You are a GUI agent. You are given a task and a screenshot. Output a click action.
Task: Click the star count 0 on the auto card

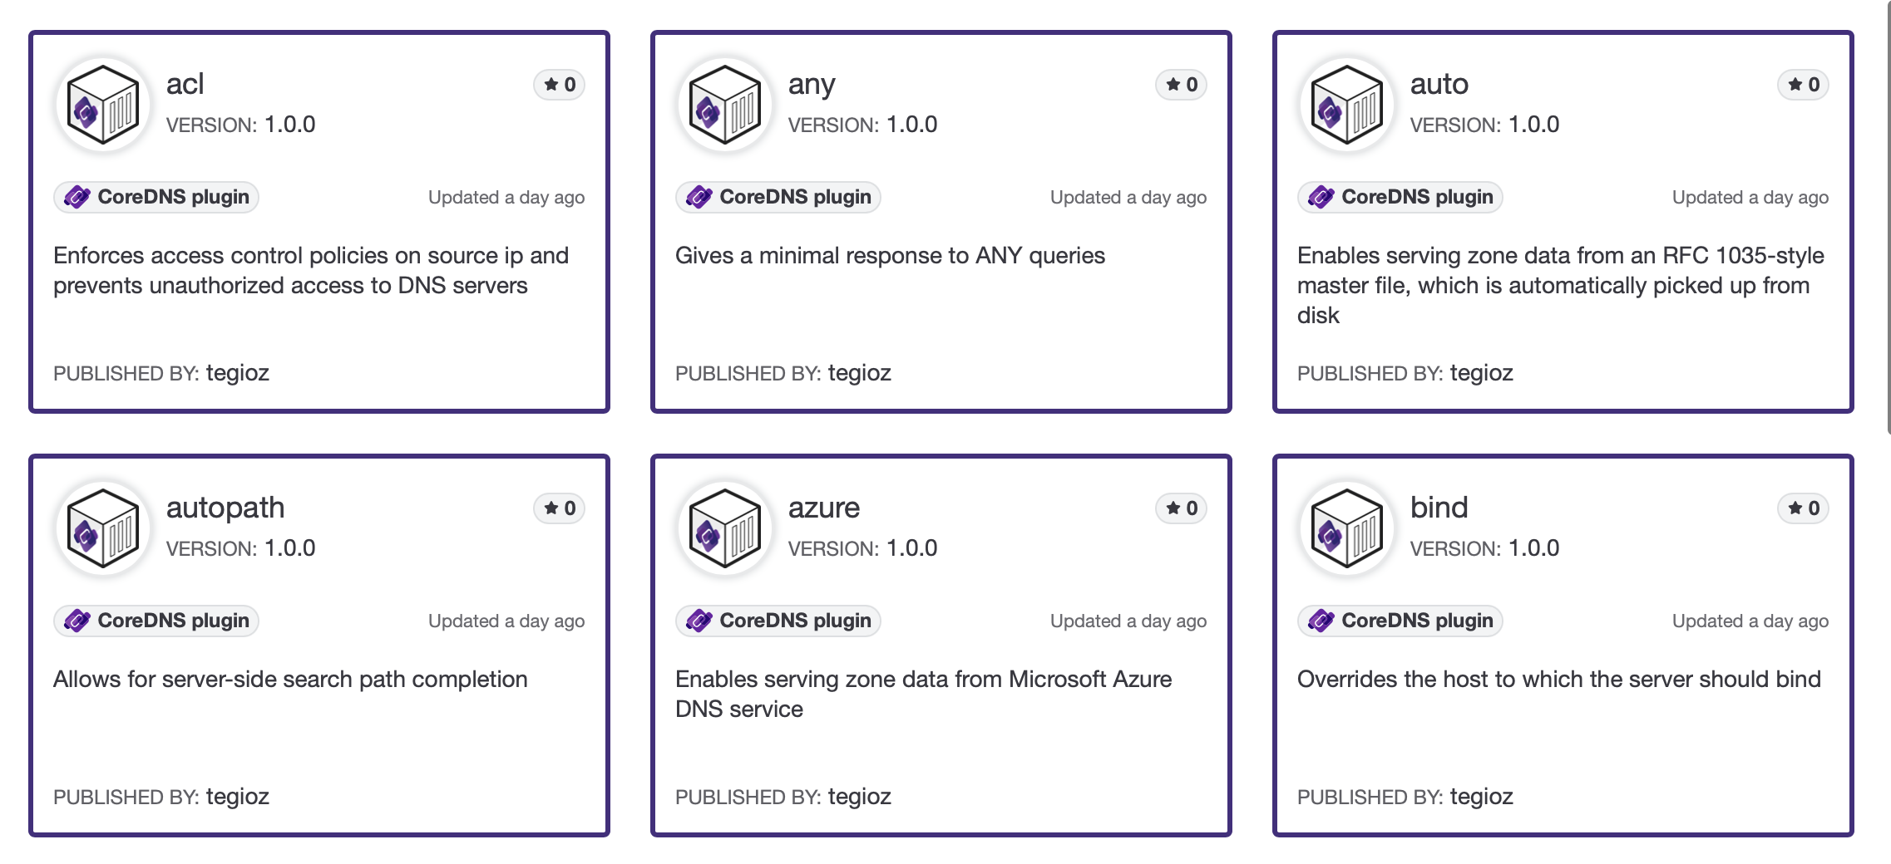coord(1813,84)
